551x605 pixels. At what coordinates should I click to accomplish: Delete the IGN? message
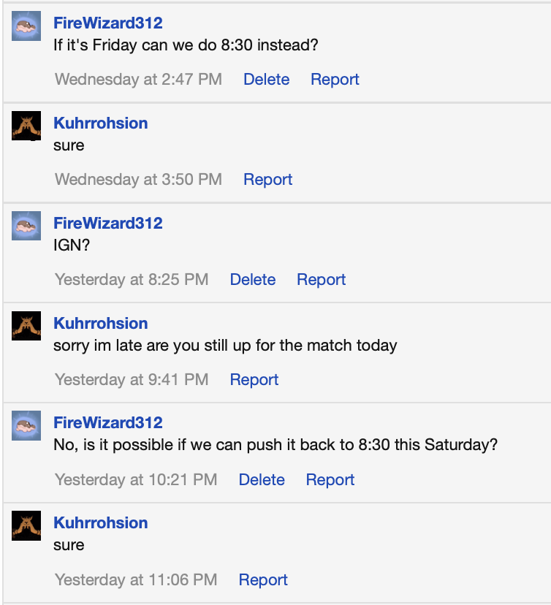253,279
